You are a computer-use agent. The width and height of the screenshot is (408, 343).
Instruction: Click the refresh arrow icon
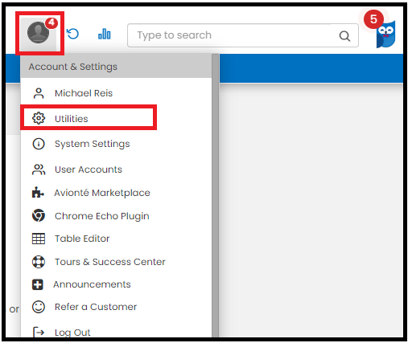pyautogui.click(x=72, y=34)
